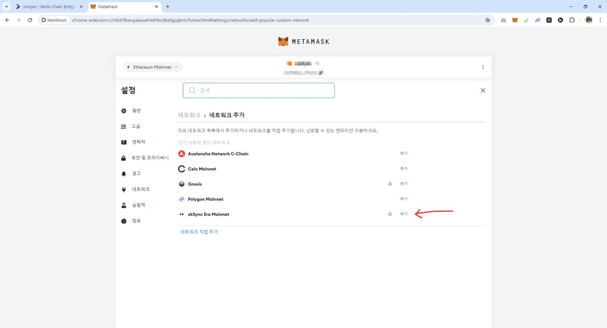Select the MetaMask browser tab

pyautogui.click(x=124, y=7)
